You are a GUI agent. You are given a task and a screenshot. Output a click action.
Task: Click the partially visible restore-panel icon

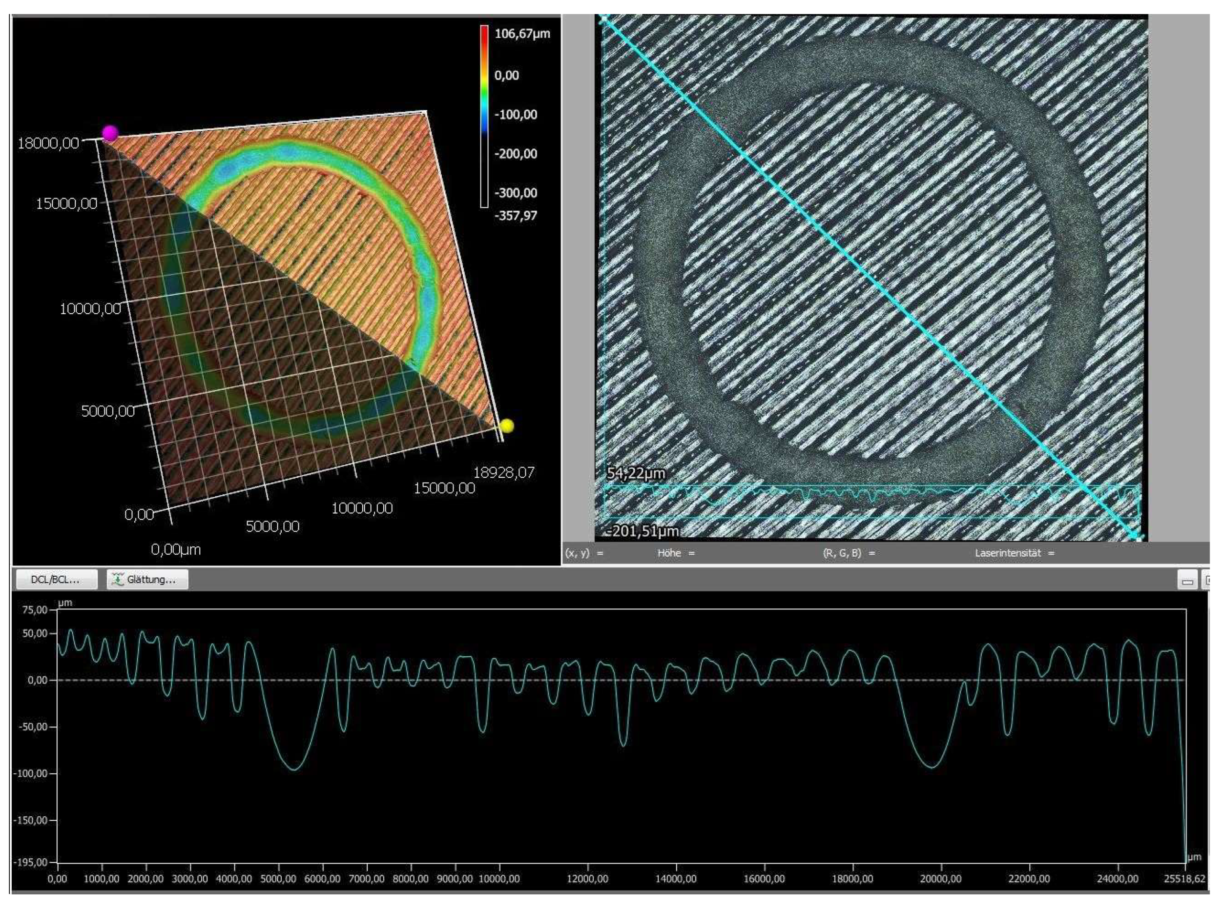1206,581
